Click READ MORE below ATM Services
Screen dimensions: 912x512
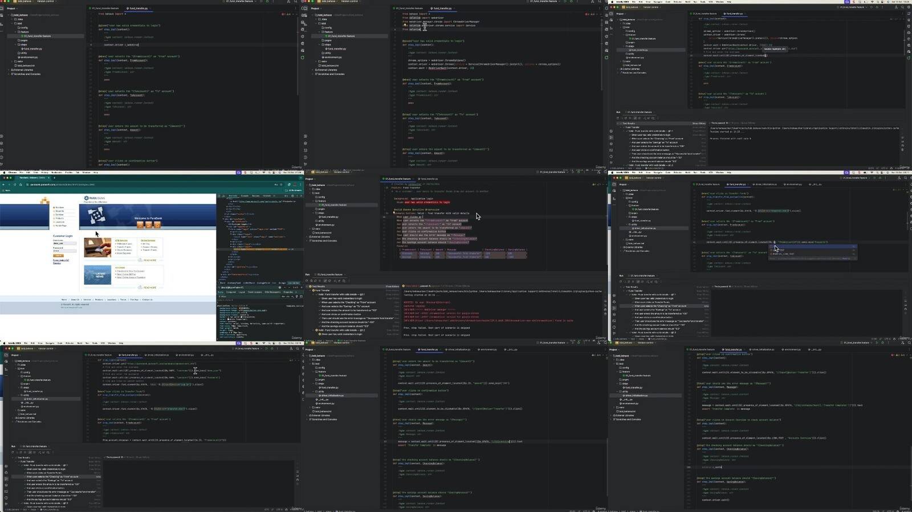tap(149, 260)
